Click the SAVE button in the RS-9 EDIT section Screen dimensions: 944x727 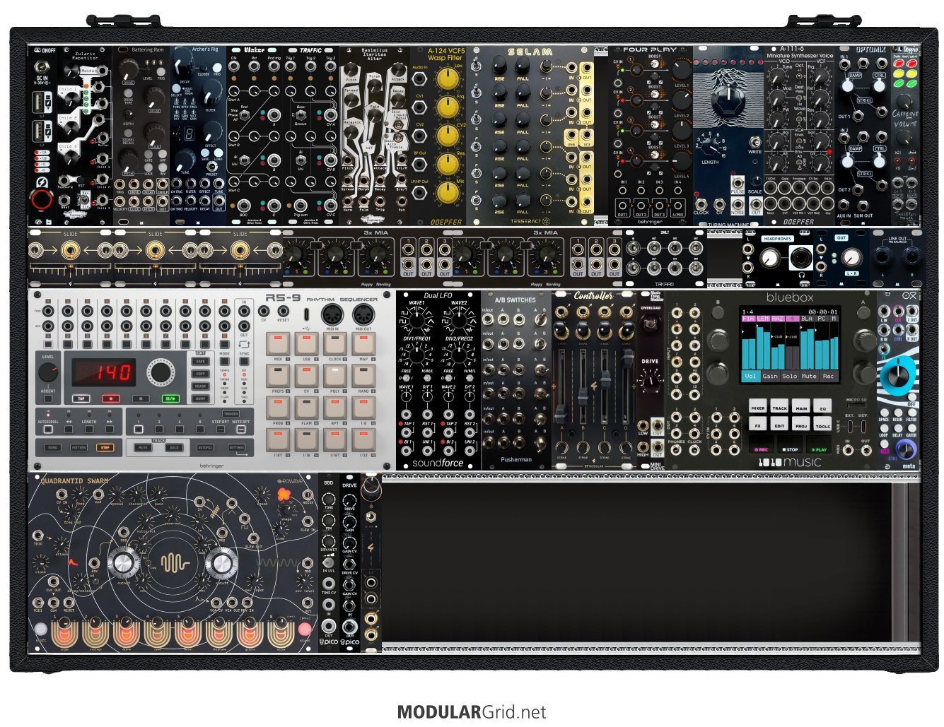(200, 362)
